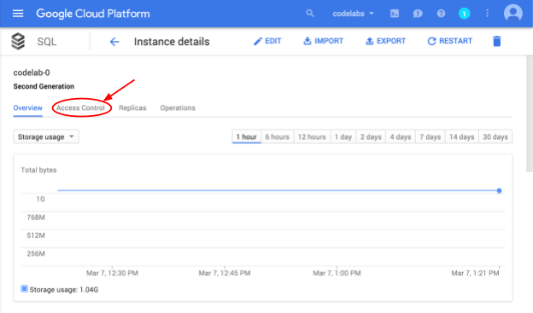Go back with the left arrow
533x313 pixels.
pyautogui.click(x=114, y=42)
